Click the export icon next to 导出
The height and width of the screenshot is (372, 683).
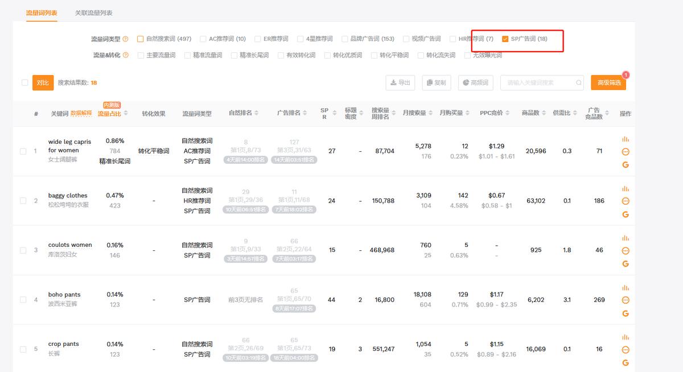point(394,82)
